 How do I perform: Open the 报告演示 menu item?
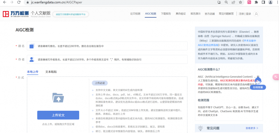click(195, 14)
